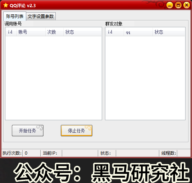Viewport: 192px width, 183px height.
Task: Sort 调用账号 list by id column
Action: pos(11,32)
